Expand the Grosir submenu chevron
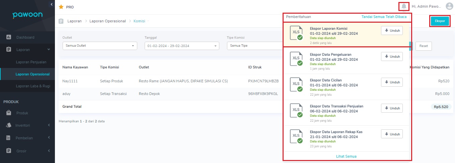Image resolution: width=455 pixels, height=163 pixels. [x=49, y=151]
